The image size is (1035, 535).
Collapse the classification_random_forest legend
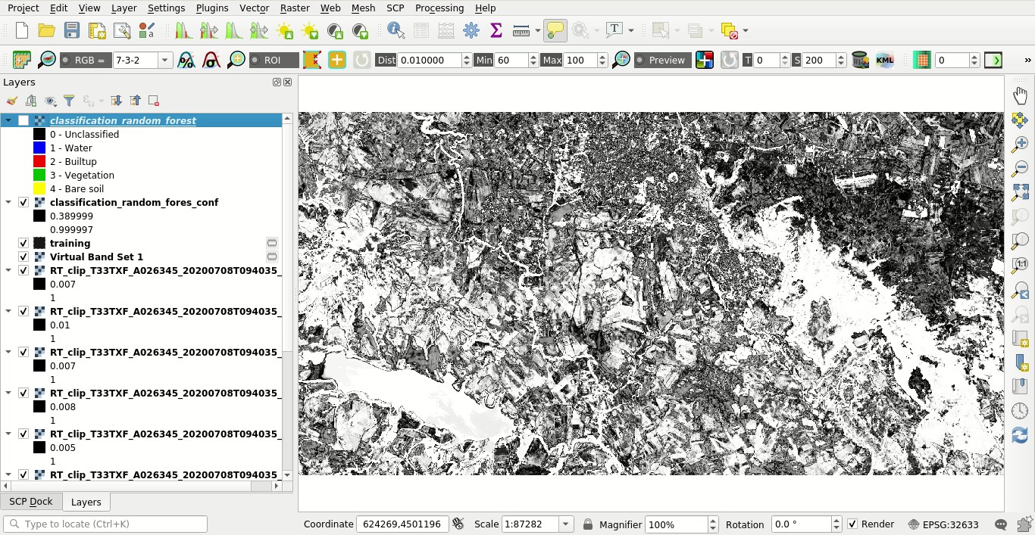click(7, 120)
